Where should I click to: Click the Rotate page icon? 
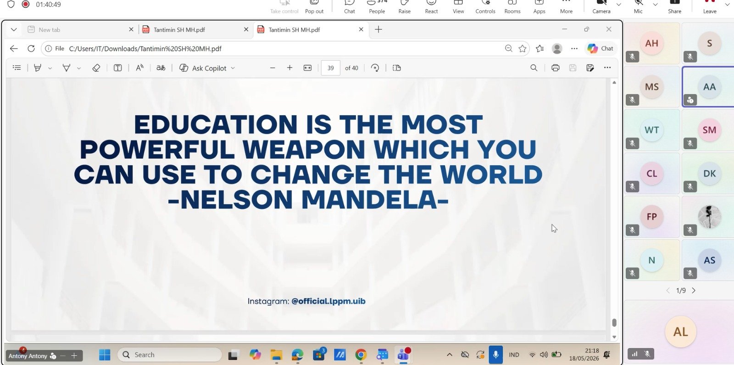pos(375,68)
